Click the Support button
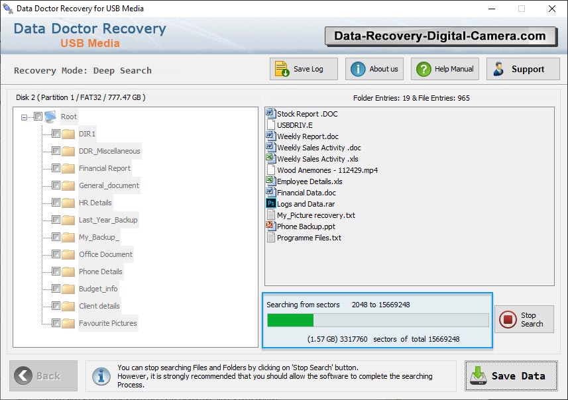The width and height of the screenshot is (568, 400). (523, 69)
